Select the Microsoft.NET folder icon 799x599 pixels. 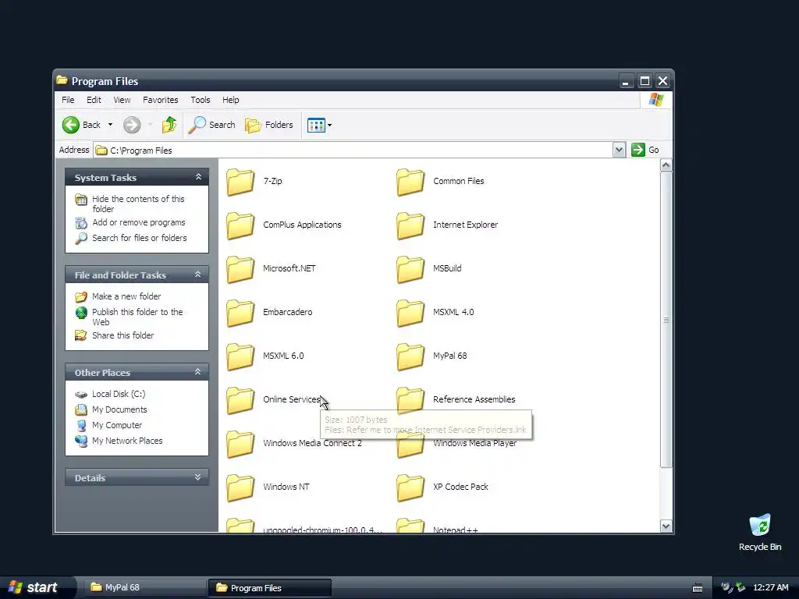tap(240, 269)
